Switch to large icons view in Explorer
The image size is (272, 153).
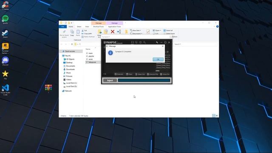(x=217, y=116)
